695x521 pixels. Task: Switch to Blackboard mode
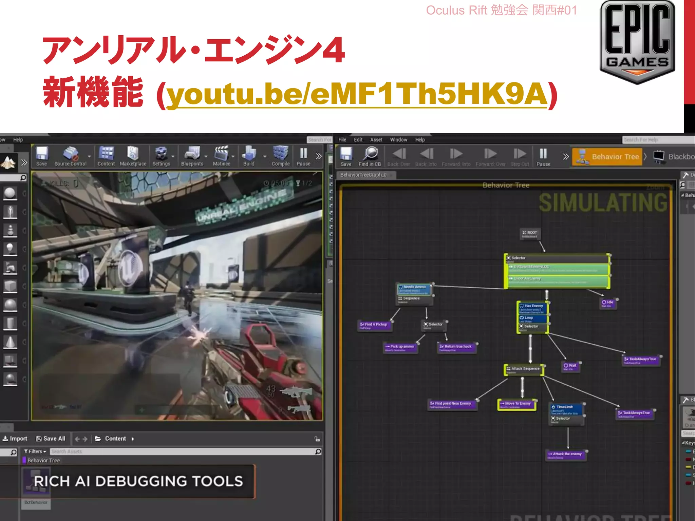pos(674,157)
